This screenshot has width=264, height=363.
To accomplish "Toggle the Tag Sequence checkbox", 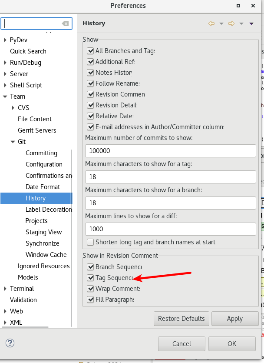I will point(90,278).
